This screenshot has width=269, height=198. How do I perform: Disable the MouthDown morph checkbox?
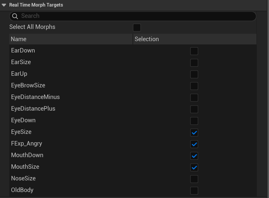click(x=194, y=156)
